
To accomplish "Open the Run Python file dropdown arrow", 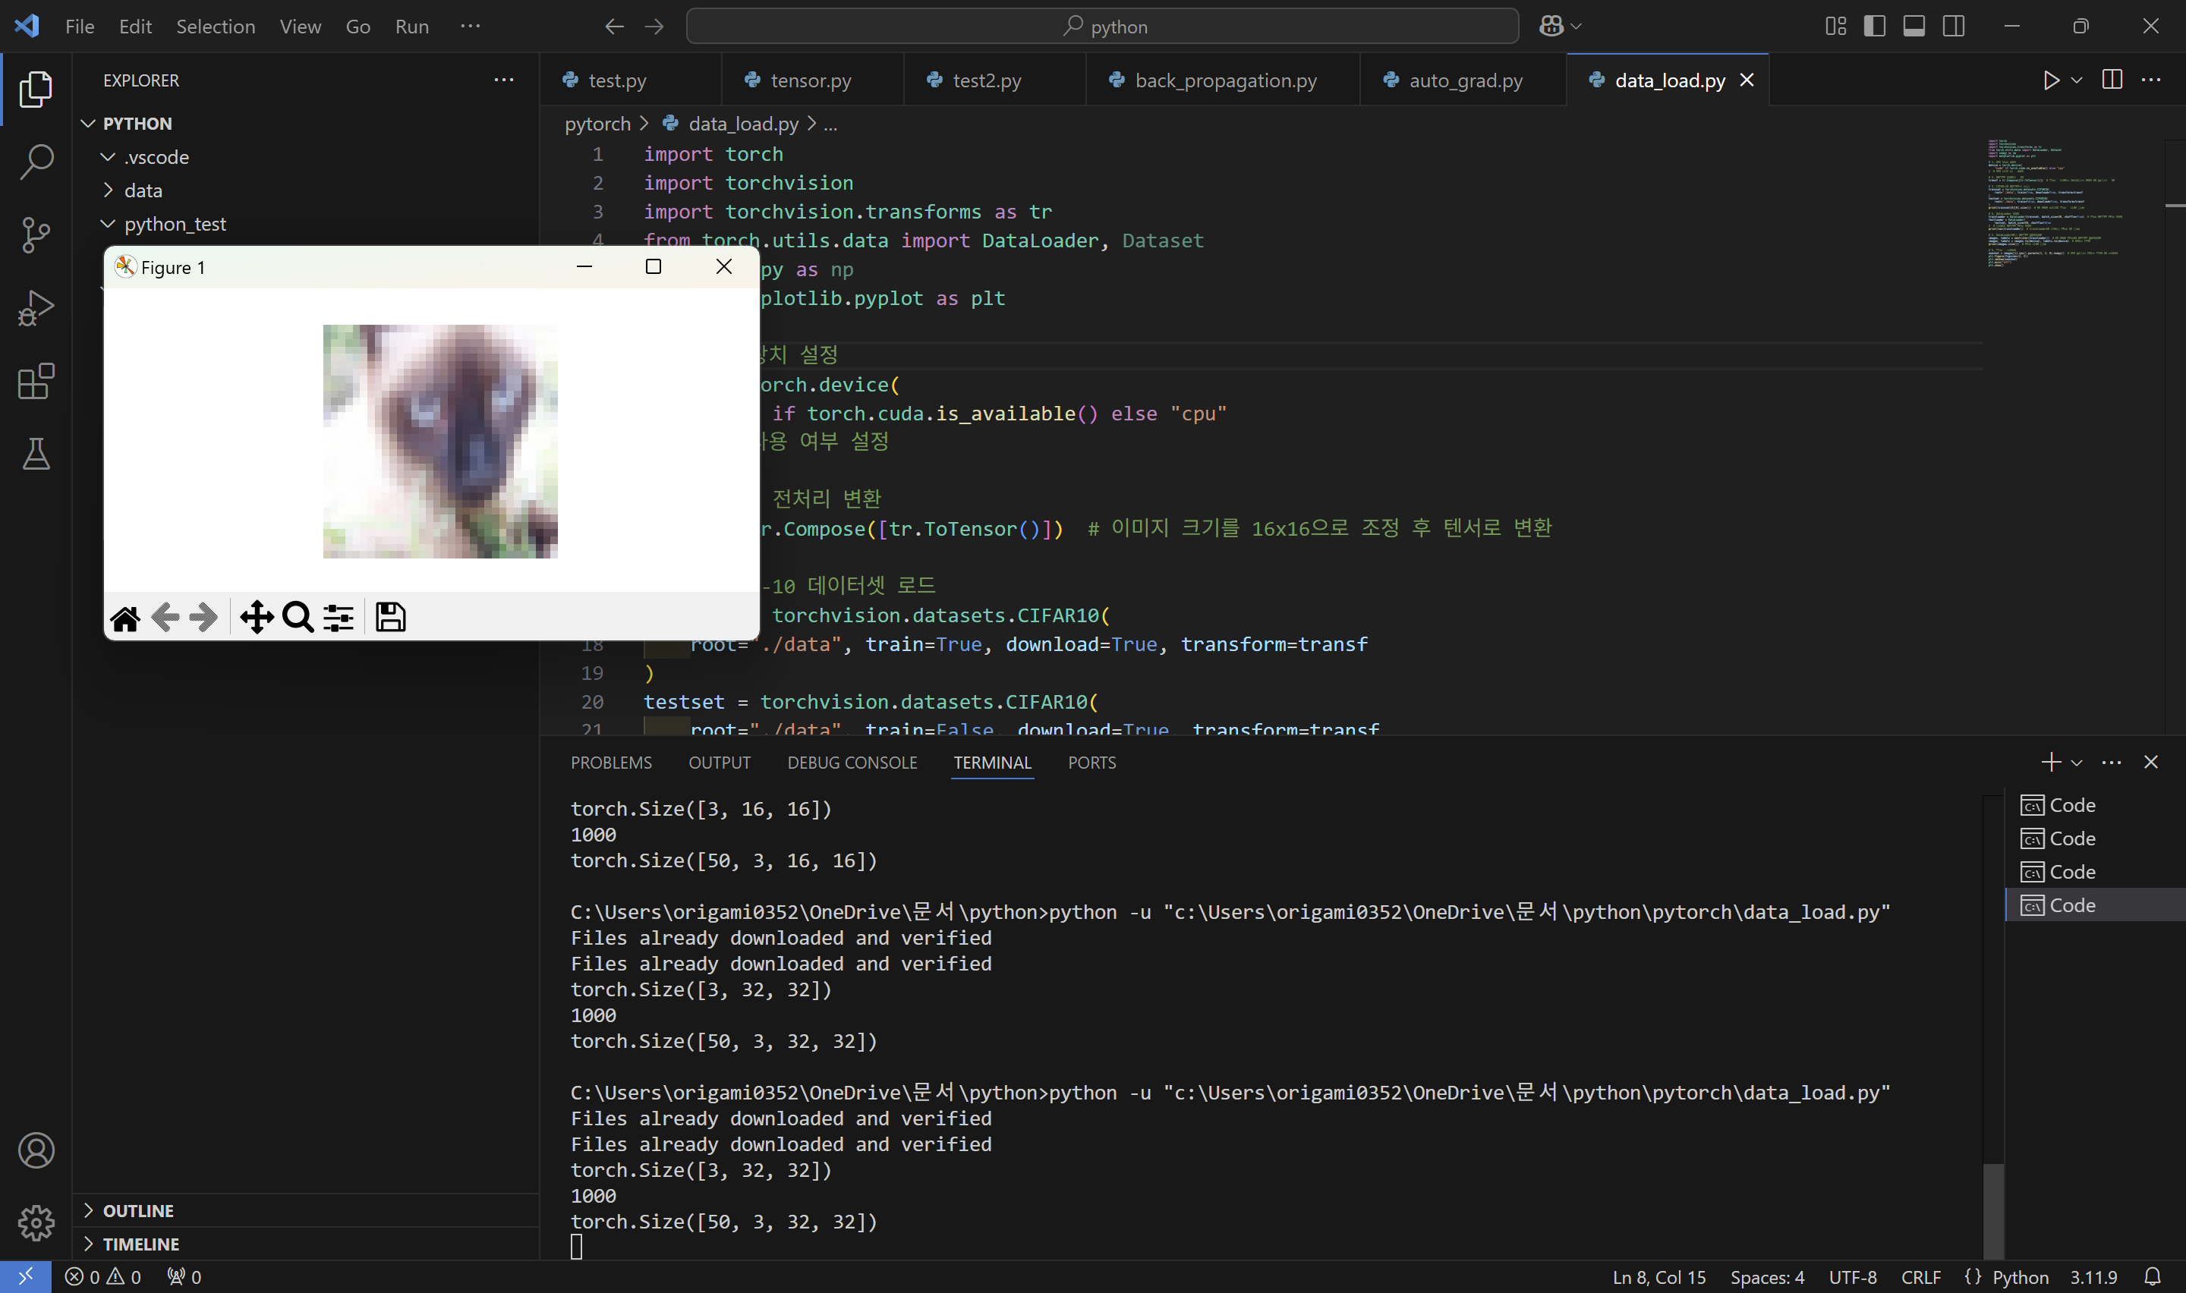I will coord(2076,80).
